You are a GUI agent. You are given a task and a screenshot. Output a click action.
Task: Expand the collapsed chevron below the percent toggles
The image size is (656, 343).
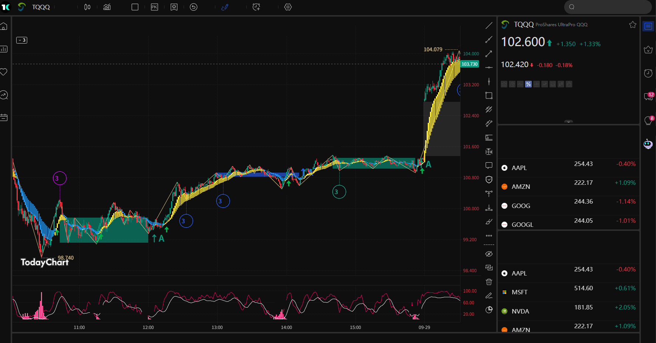pos(568,122)
